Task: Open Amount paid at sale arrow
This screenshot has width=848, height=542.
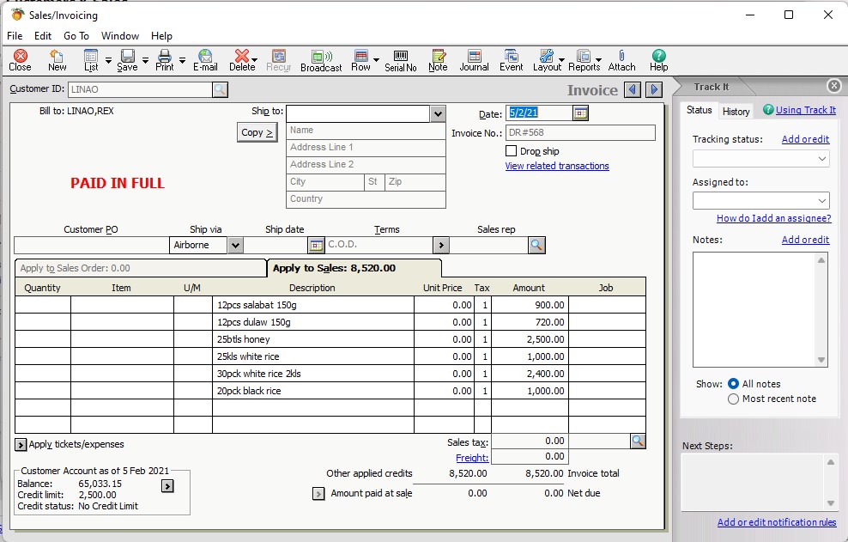Action: 318,494
